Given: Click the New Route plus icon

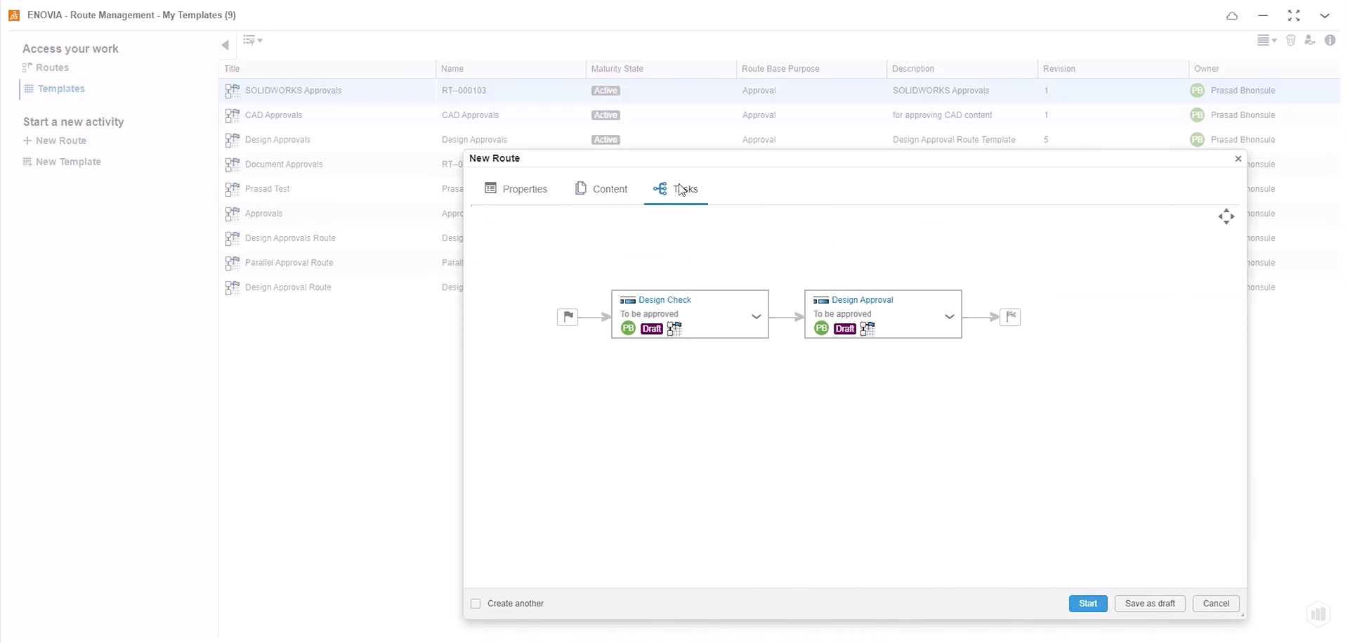Looking at the screenshot, I should (x=27, y=141).
